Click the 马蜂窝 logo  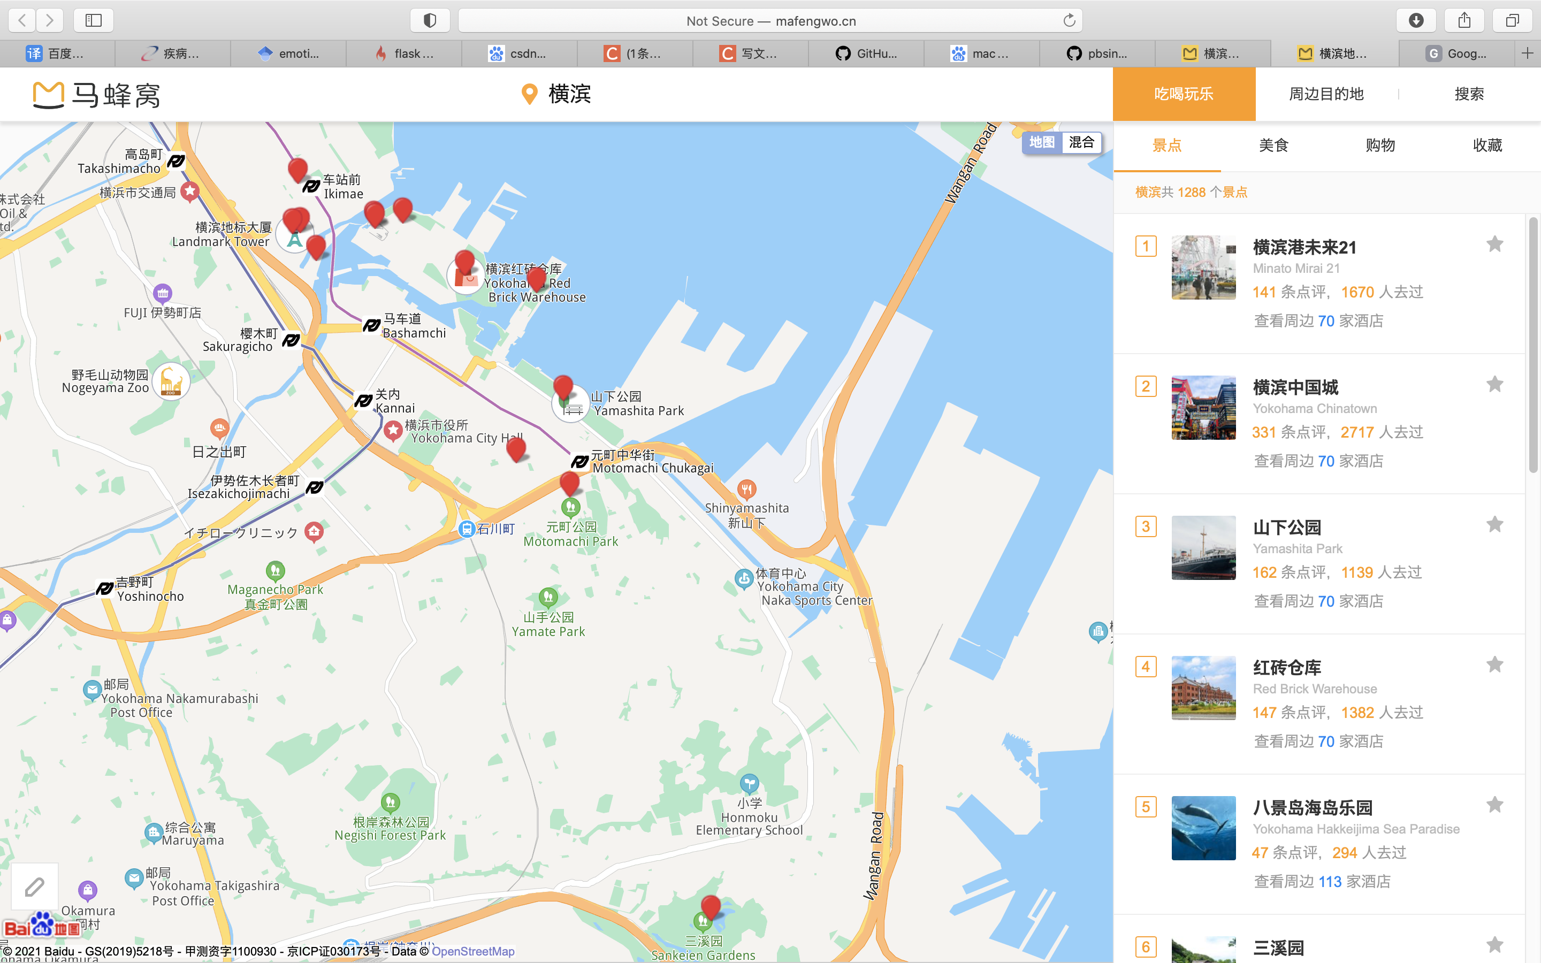pyautogui.click(x=97, y=95)
